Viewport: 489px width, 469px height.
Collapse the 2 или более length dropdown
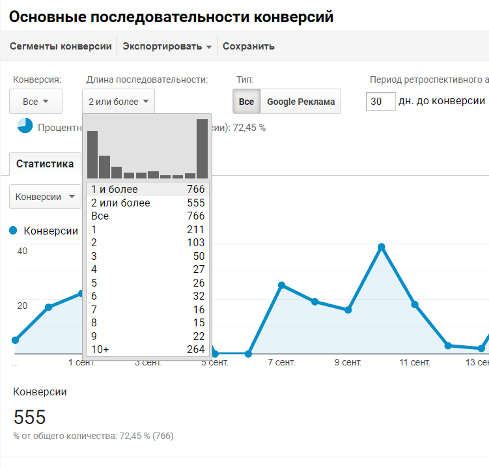119,102
